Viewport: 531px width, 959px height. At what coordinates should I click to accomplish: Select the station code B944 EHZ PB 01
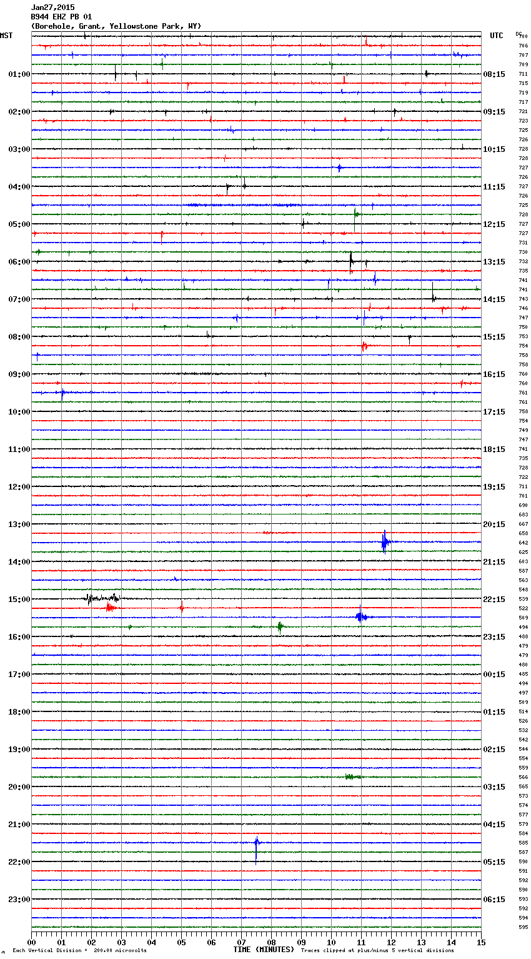[x=61, y=17]
